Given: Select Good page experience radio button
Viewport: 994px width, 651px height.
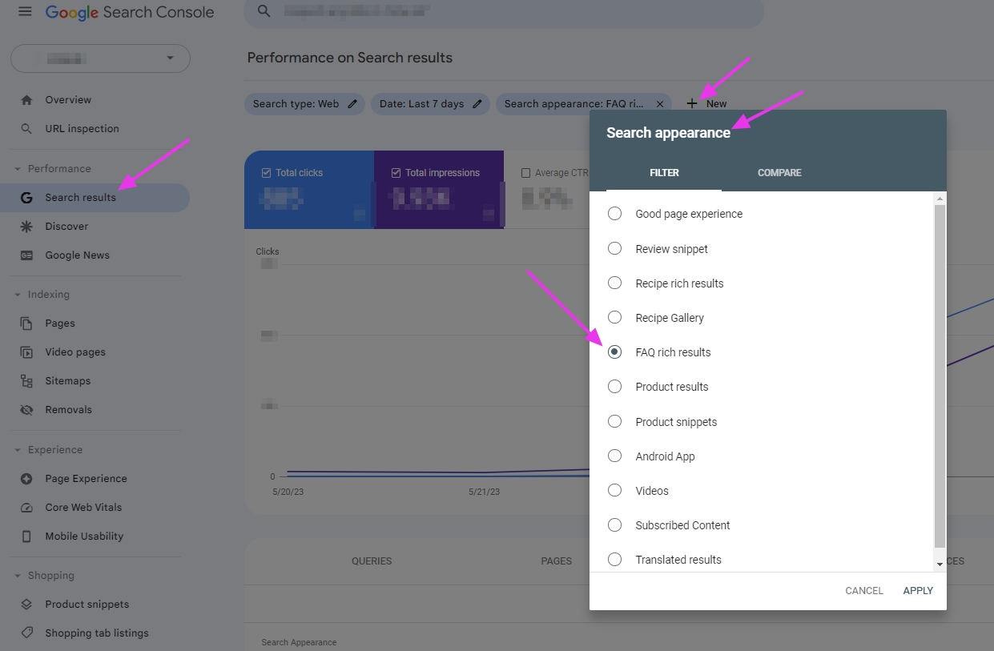Looking at the screenshot, I should click(614, 214).
